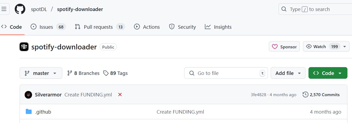Click the branches icon beside 8 Branches

click(70, 73)
